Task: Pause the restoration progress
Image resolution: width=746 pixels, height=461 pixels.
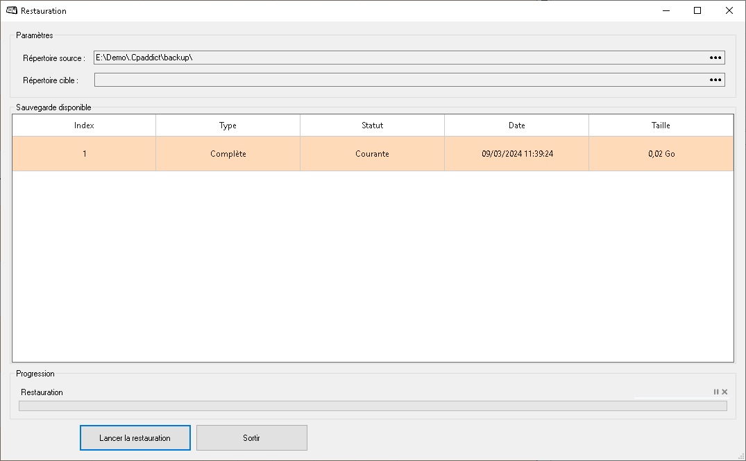Action: (715, 392)
